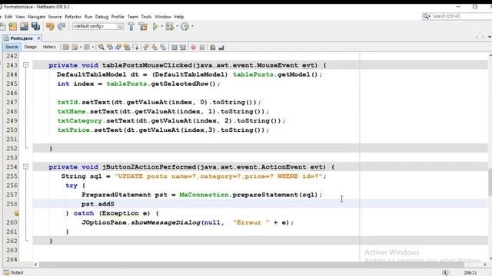Undo the last edit via toolbar
This screenshot has width=492, height=276.
50,27
